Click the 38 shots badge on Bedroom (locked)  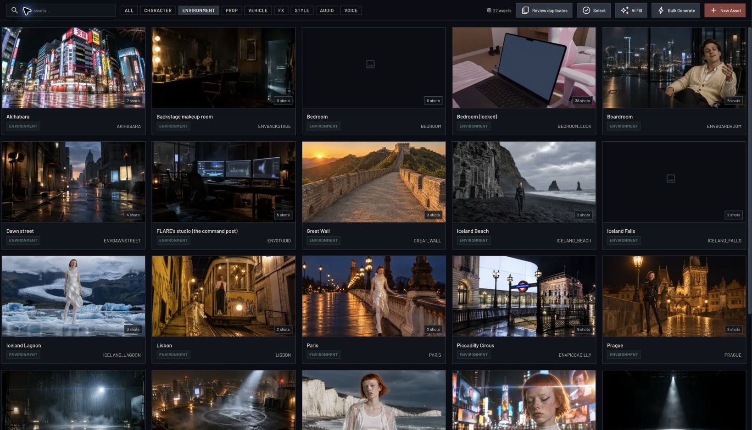coord(582,101)
